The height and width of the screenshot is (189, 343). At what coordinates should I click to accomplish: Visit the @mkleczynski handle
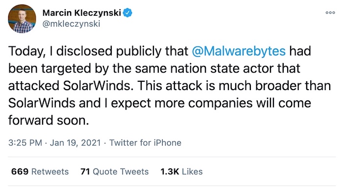coord(71,24)
